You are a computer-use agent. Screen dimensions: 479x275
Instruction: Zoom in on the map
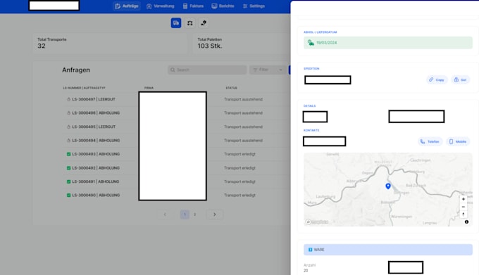pyautogui.click(x=463, y=199)
